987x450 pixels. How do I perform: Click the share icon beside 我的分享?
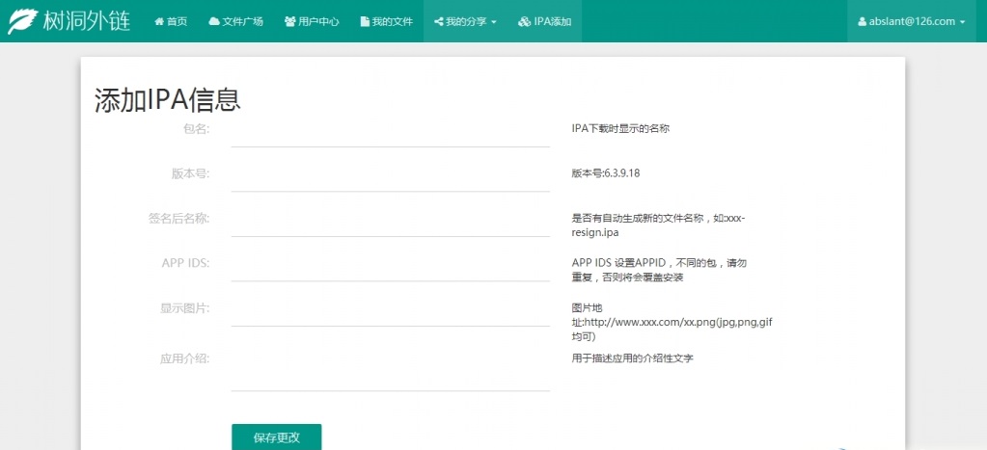(x=439, y=21)
